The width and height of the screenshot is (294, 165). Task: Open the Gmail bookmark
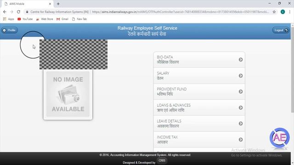62,19
